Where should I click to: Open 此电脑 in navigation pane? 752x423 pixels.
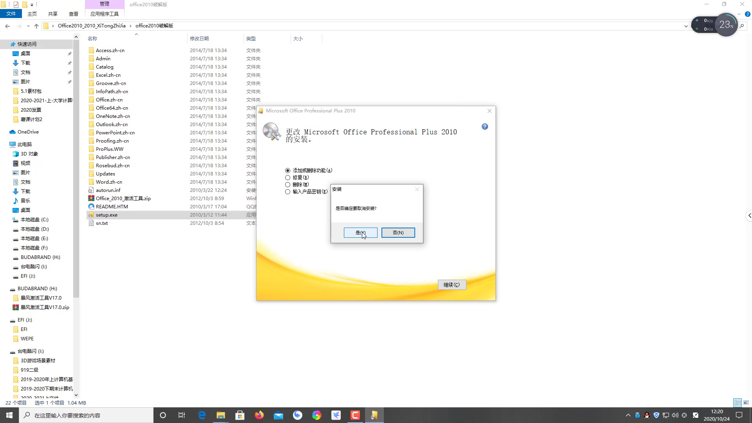coord(25,144)
